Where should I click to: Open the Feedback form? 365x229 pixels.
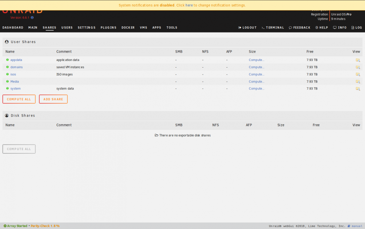click(300, 27)
